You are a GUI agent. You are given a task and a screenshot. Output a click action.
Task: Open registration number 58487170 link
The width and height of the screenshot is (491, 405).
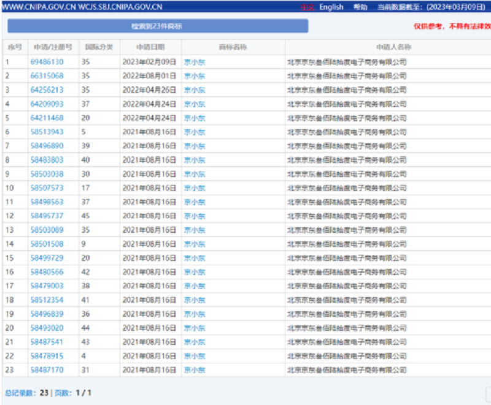[47, 370]
